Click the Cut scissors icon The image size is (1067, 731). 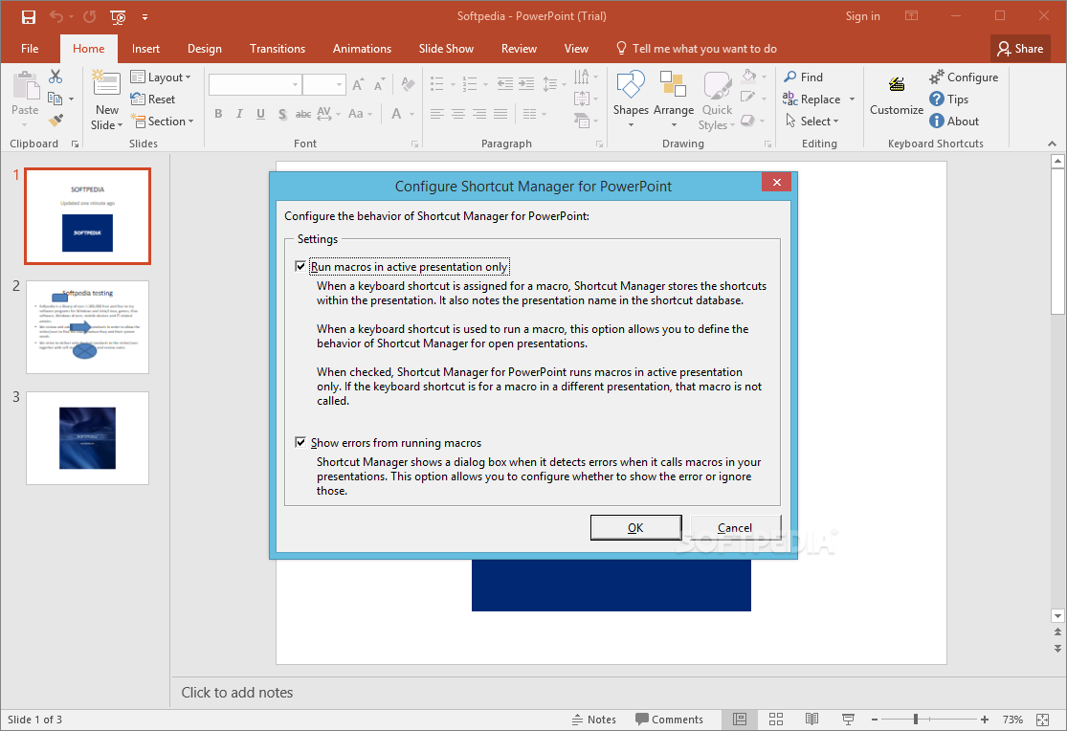56,77
